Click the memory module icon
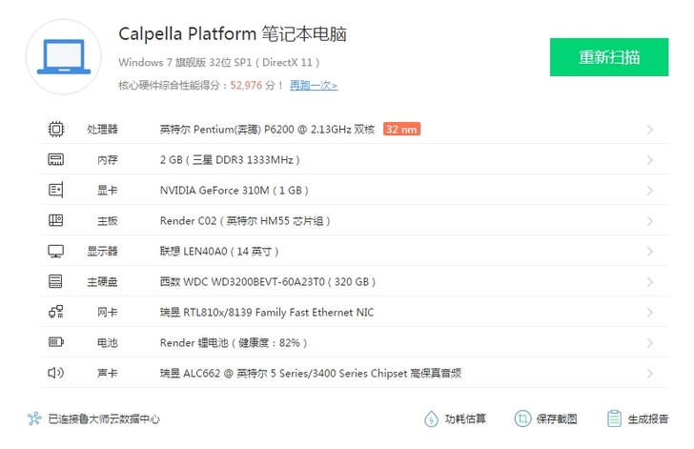Image resolution: width=694 pixels, height=449 pixels. tap(55, 159)
